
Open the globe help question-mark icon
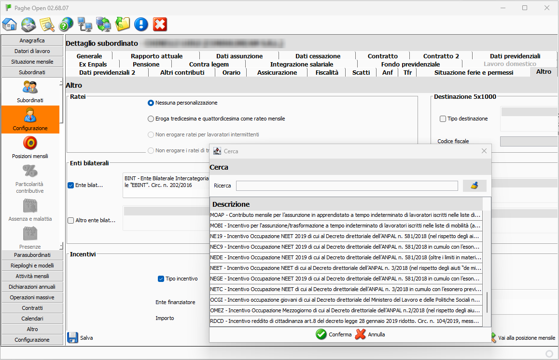[x=66, y=24]
